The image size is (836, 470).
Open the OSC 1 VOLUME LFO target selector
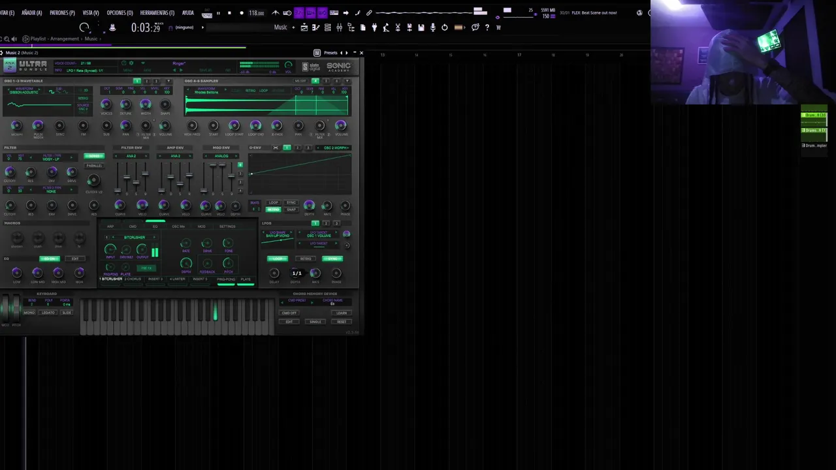319,234
